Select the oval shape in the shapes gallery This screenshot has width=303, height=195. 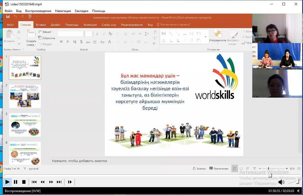(192, 33)
